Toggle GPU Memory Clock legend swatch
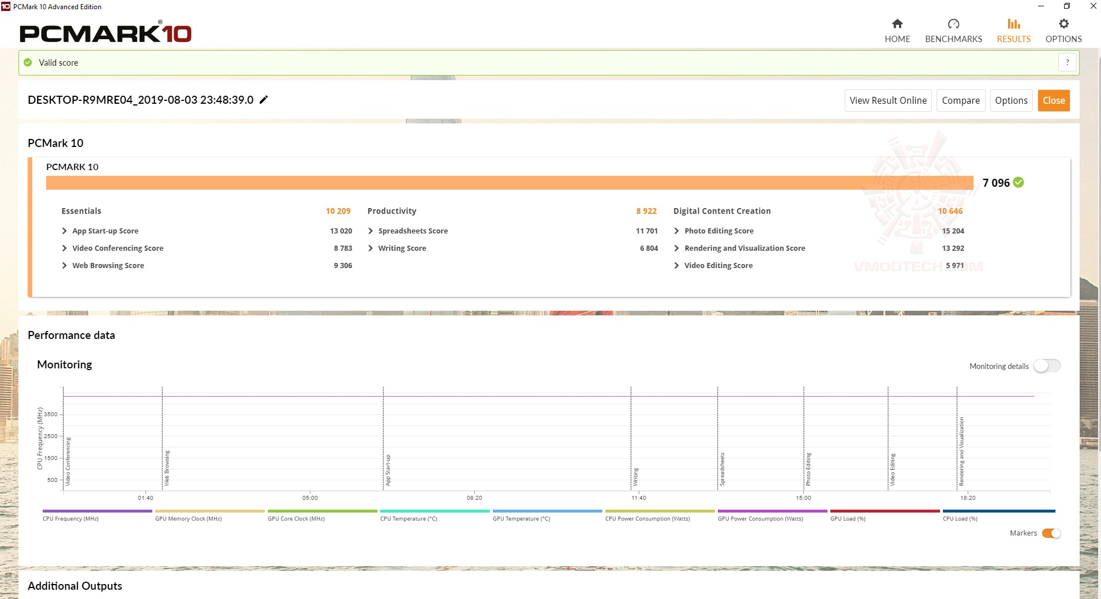 coord(209,511)
